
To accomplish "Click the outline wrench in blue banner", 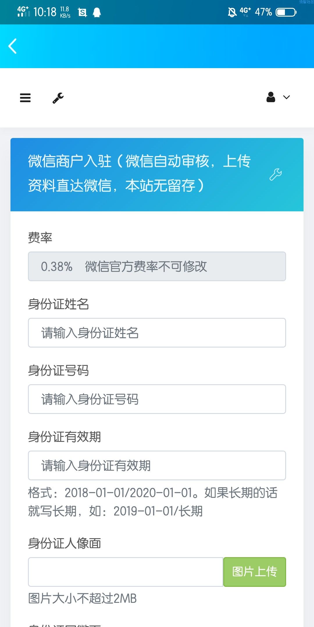I will pos(276,174).
